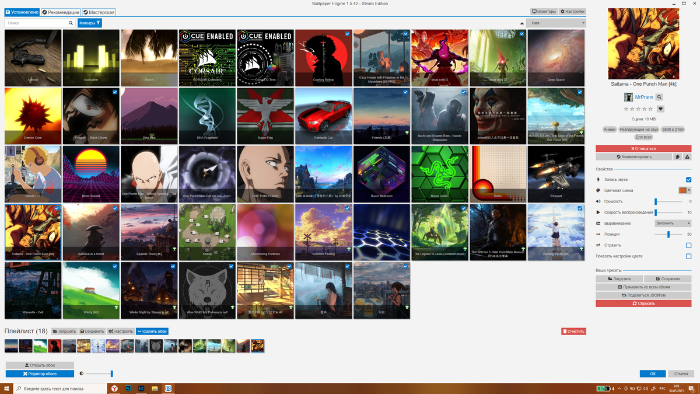This screenshot has width=700, height=394.
Task: Add wallpaper to favorites with heart icon
Action: coord(661,109)
